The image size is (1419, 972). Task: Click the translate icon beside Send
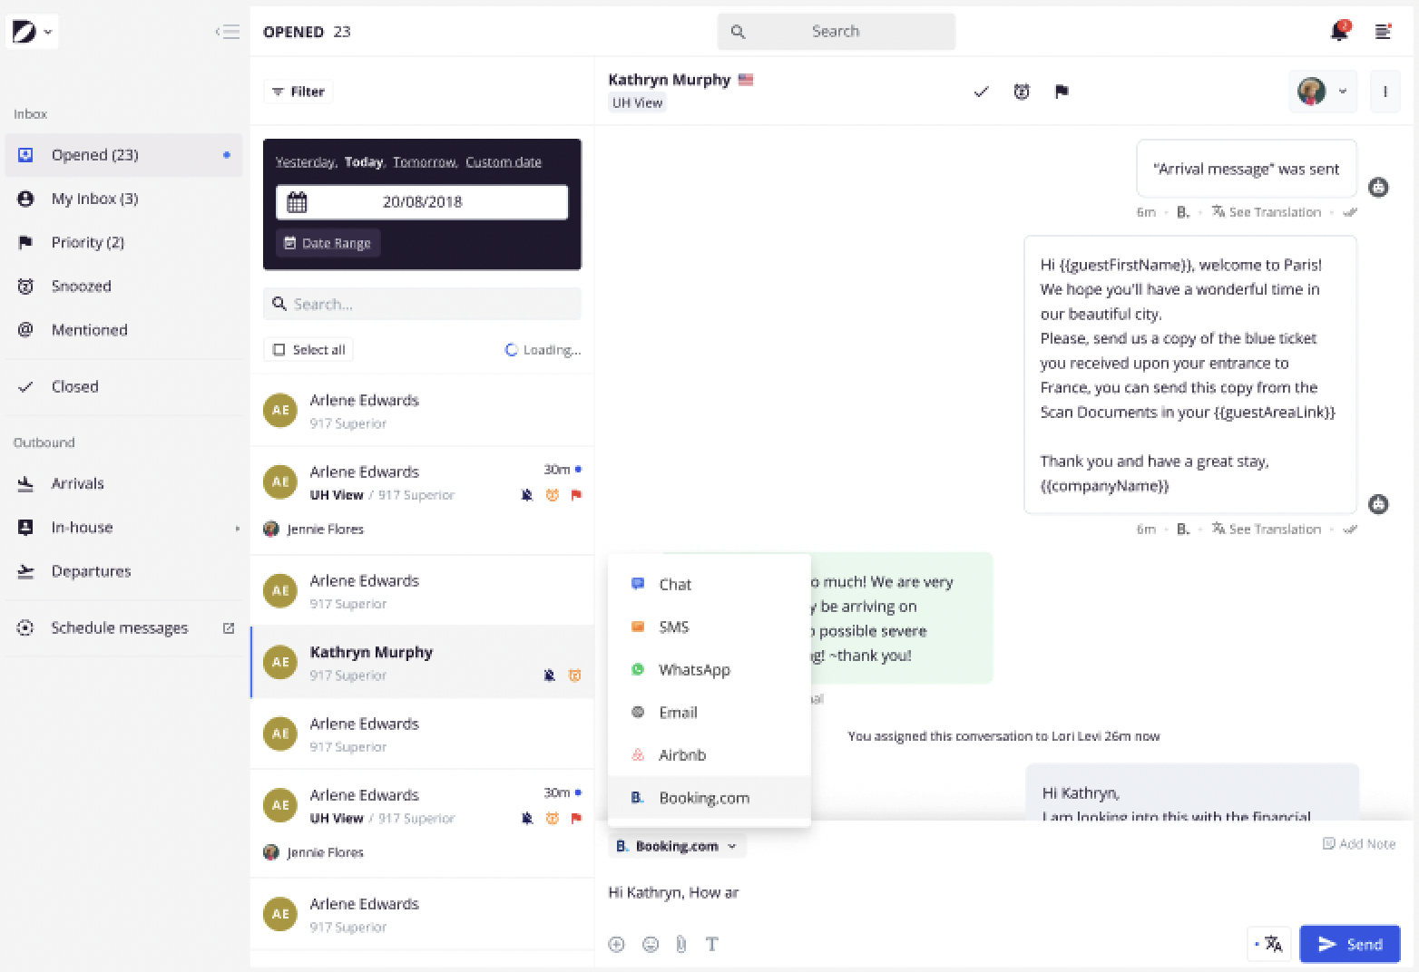1269,944
